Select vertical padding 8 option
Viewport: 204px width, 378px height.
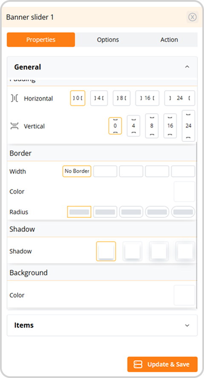click(152, 126)
